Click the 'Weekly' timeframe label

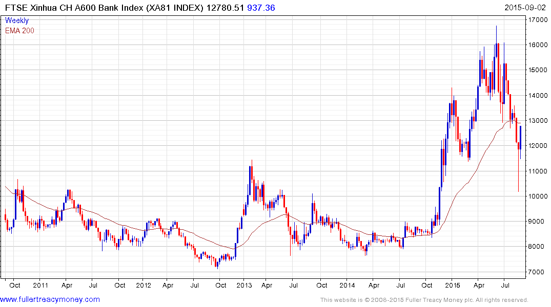(17, 20)
